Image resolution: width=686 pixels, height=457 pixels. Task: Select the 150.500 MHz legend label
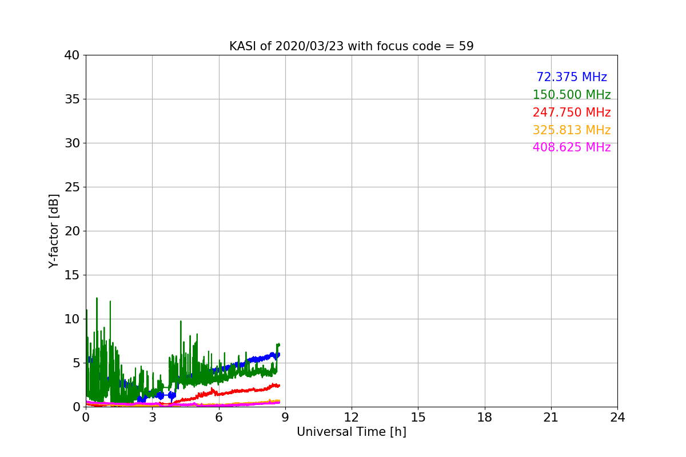click(x=572, y=95)
